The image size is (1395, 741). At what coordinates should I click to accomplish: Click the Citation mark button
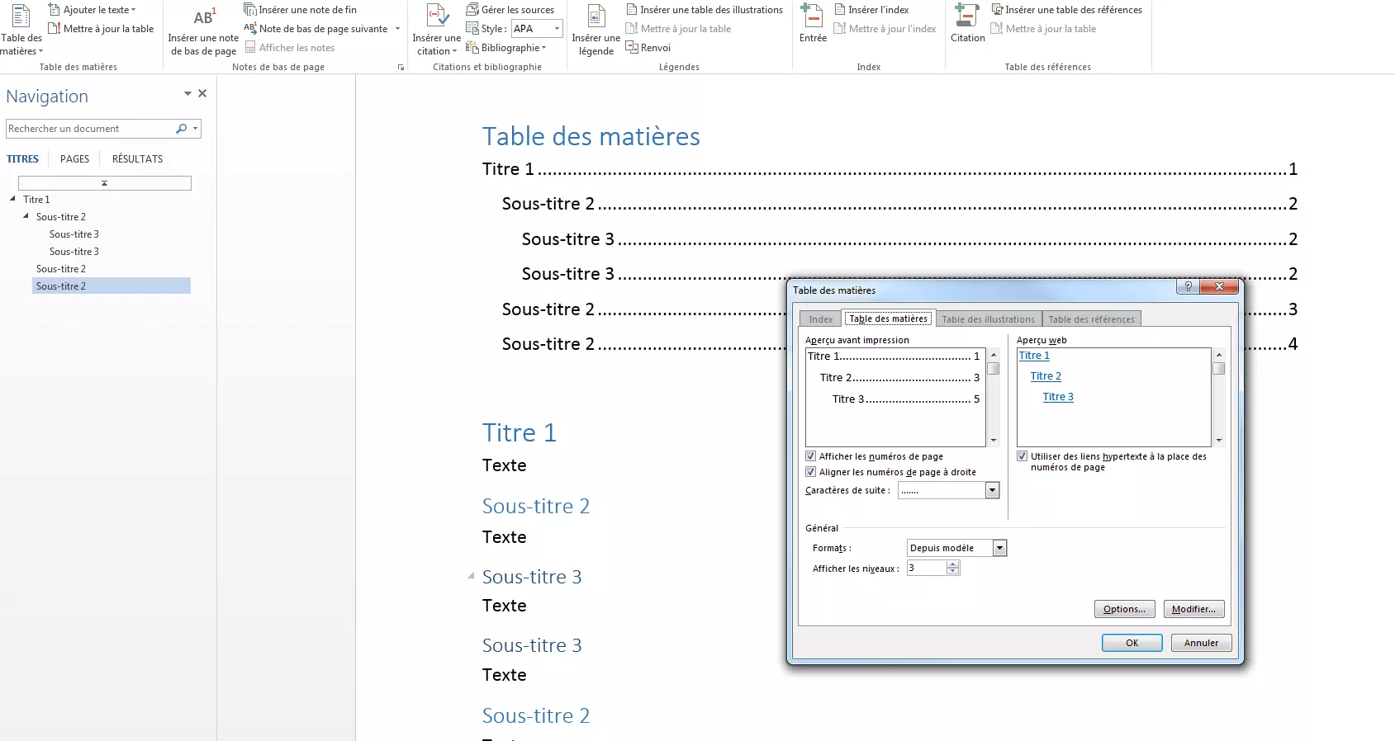[967, 25]
